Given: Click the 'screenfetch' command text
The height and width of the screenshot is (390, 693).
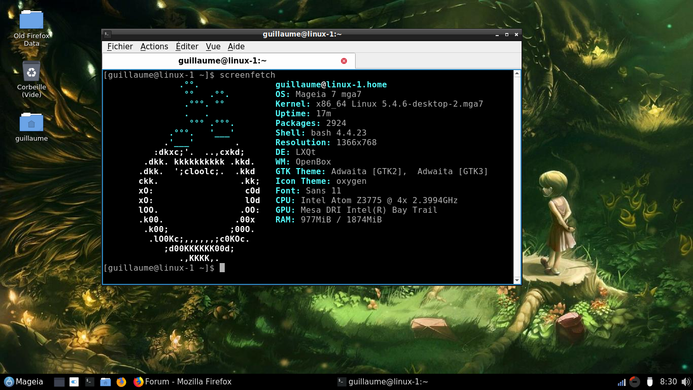Looking at the screenshot, I should [x=248, y=75].
